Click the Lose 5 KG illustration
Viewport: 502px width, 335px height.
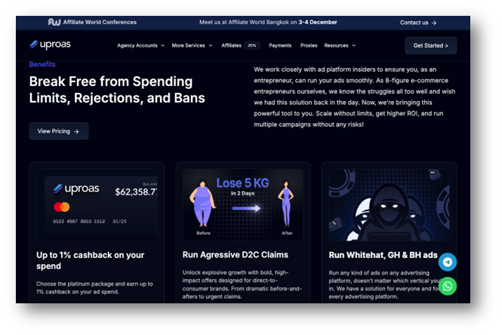tap(242, 204)
